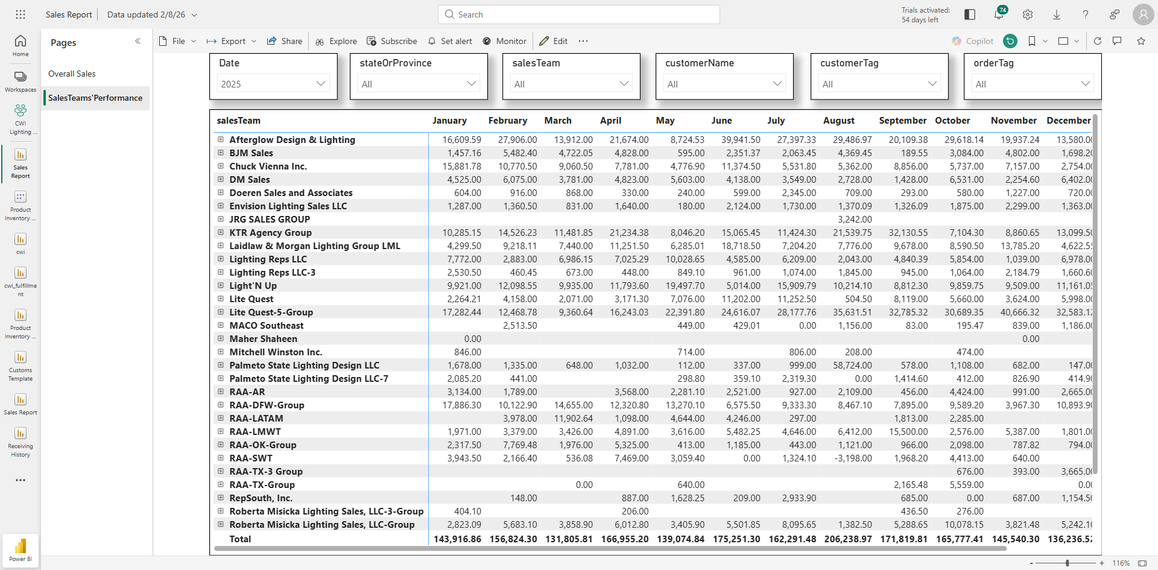Open the salesTeam slicer dropdown

click(x=571, y=84)
